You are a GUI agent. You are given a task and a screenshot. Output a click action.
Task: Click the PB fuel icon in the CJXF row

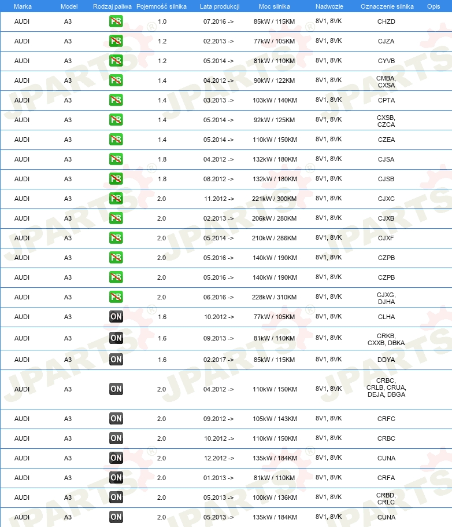[x=116, y=237]
